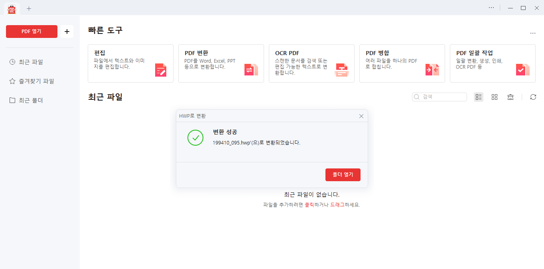Switch recent files to grid view
The height and width of the screenshot is (269, 544).
(495, 97)
